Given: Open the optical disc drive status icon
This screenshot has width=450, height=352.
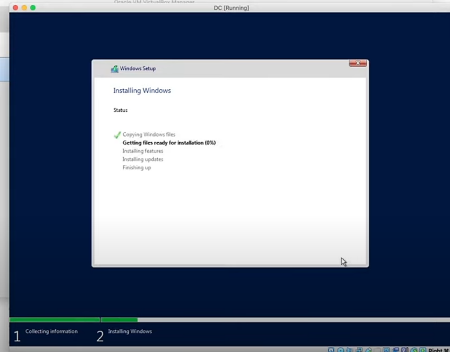Looking at the screenshot, I should [340, 350].
